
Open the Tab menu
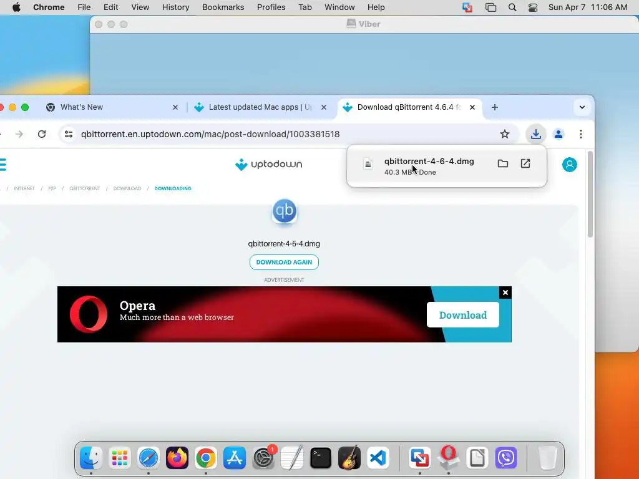305,7
